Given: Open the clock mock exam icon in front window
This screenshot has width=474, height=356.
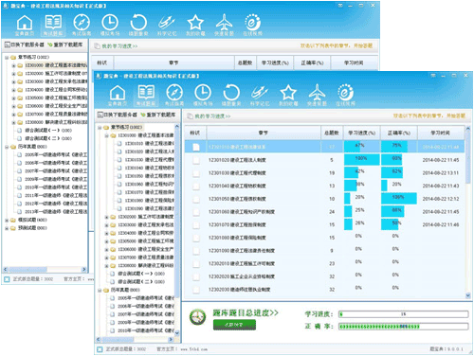Looking at the screenshot, I should (203, 94).
